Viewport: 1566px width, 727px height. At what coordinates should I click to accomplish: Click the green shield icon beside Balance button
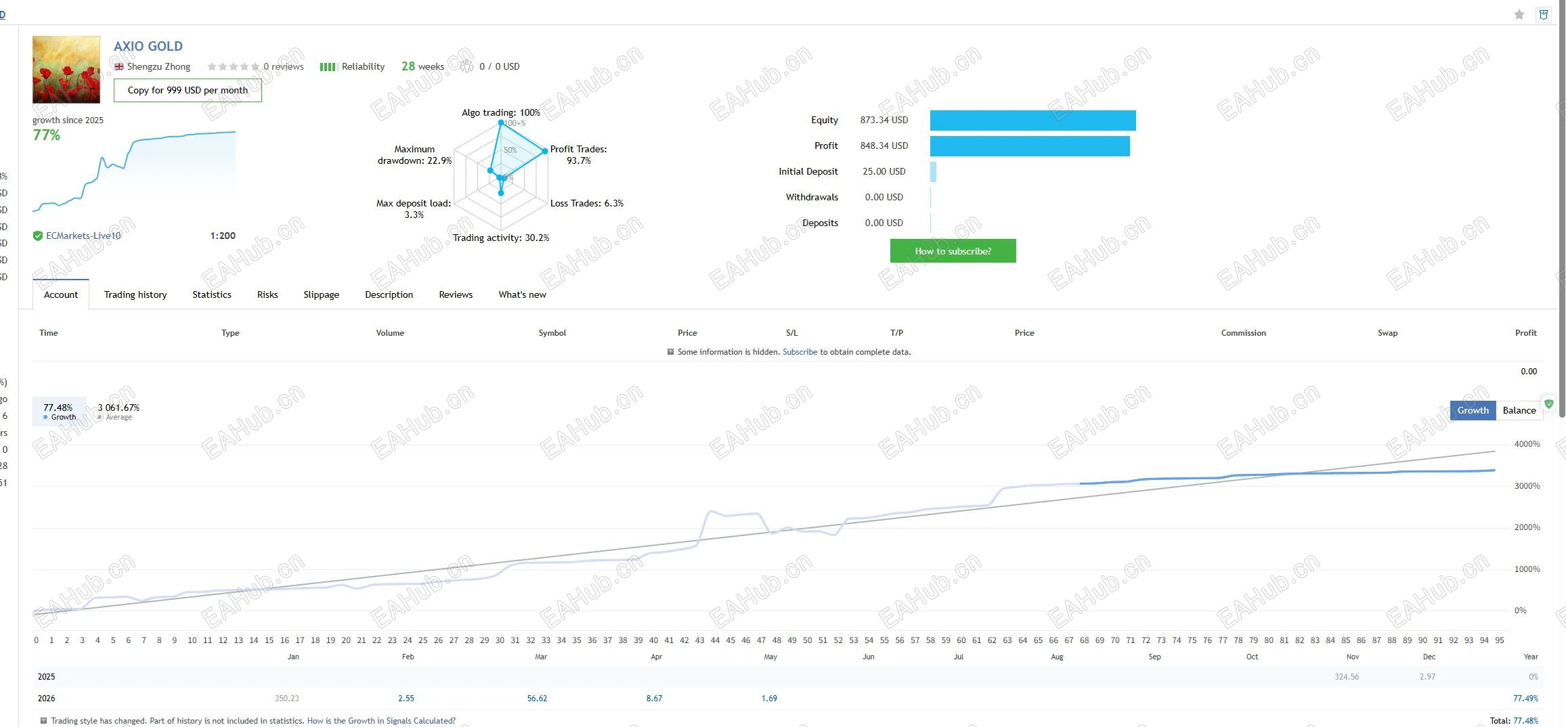(x=1549, y=404)
